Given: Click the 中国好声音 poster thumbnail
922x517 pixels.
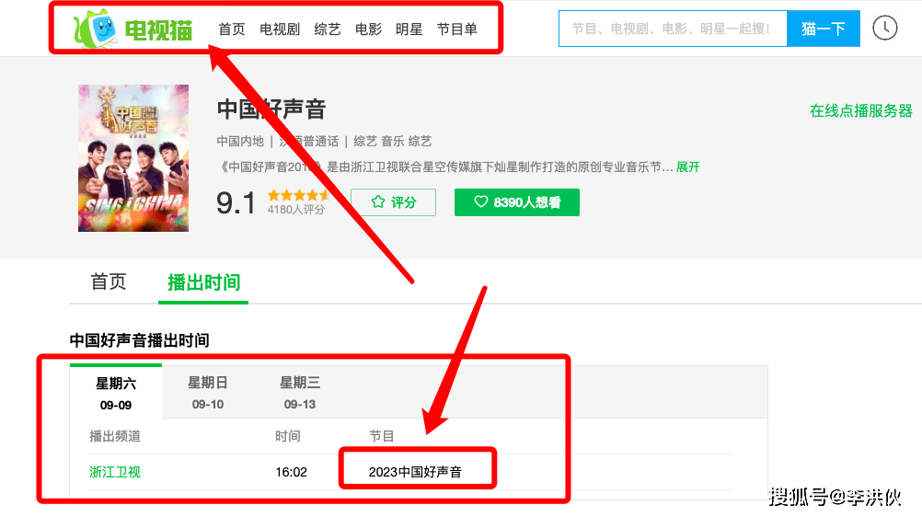Looking at the screenshot, I should (x=133, y=157).
